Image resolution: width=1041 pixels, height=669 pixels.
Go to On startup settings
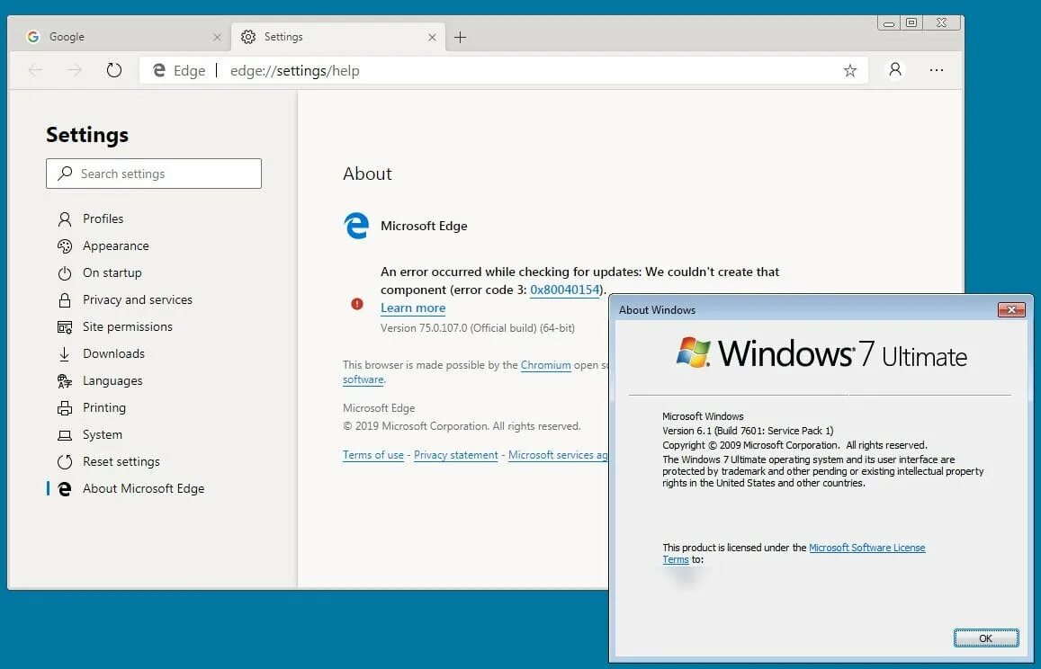(112, 272)
